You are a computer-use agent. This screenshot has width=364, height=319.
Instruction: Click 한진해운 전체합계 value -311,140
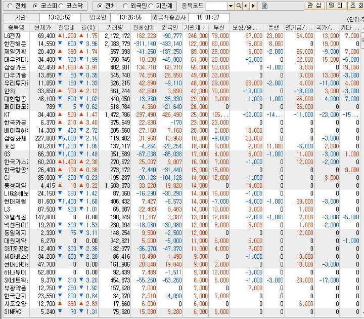145,44
